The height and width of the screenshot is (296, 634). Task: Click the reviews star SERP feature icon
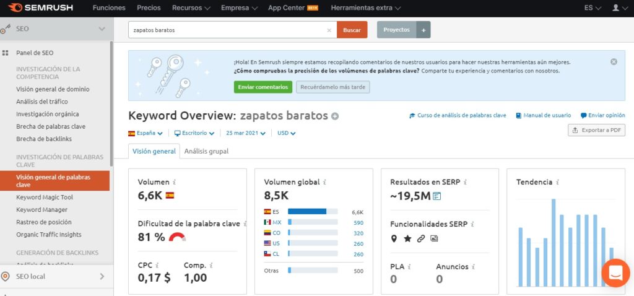[x=407, y=238]
